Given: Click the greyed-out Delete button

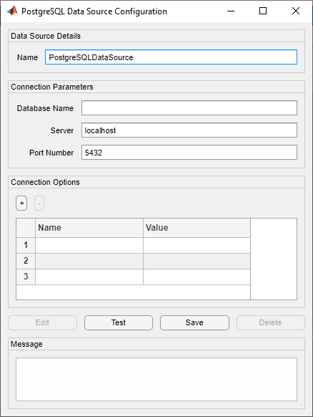Looking at the screenshot, I should click(271, 322).
